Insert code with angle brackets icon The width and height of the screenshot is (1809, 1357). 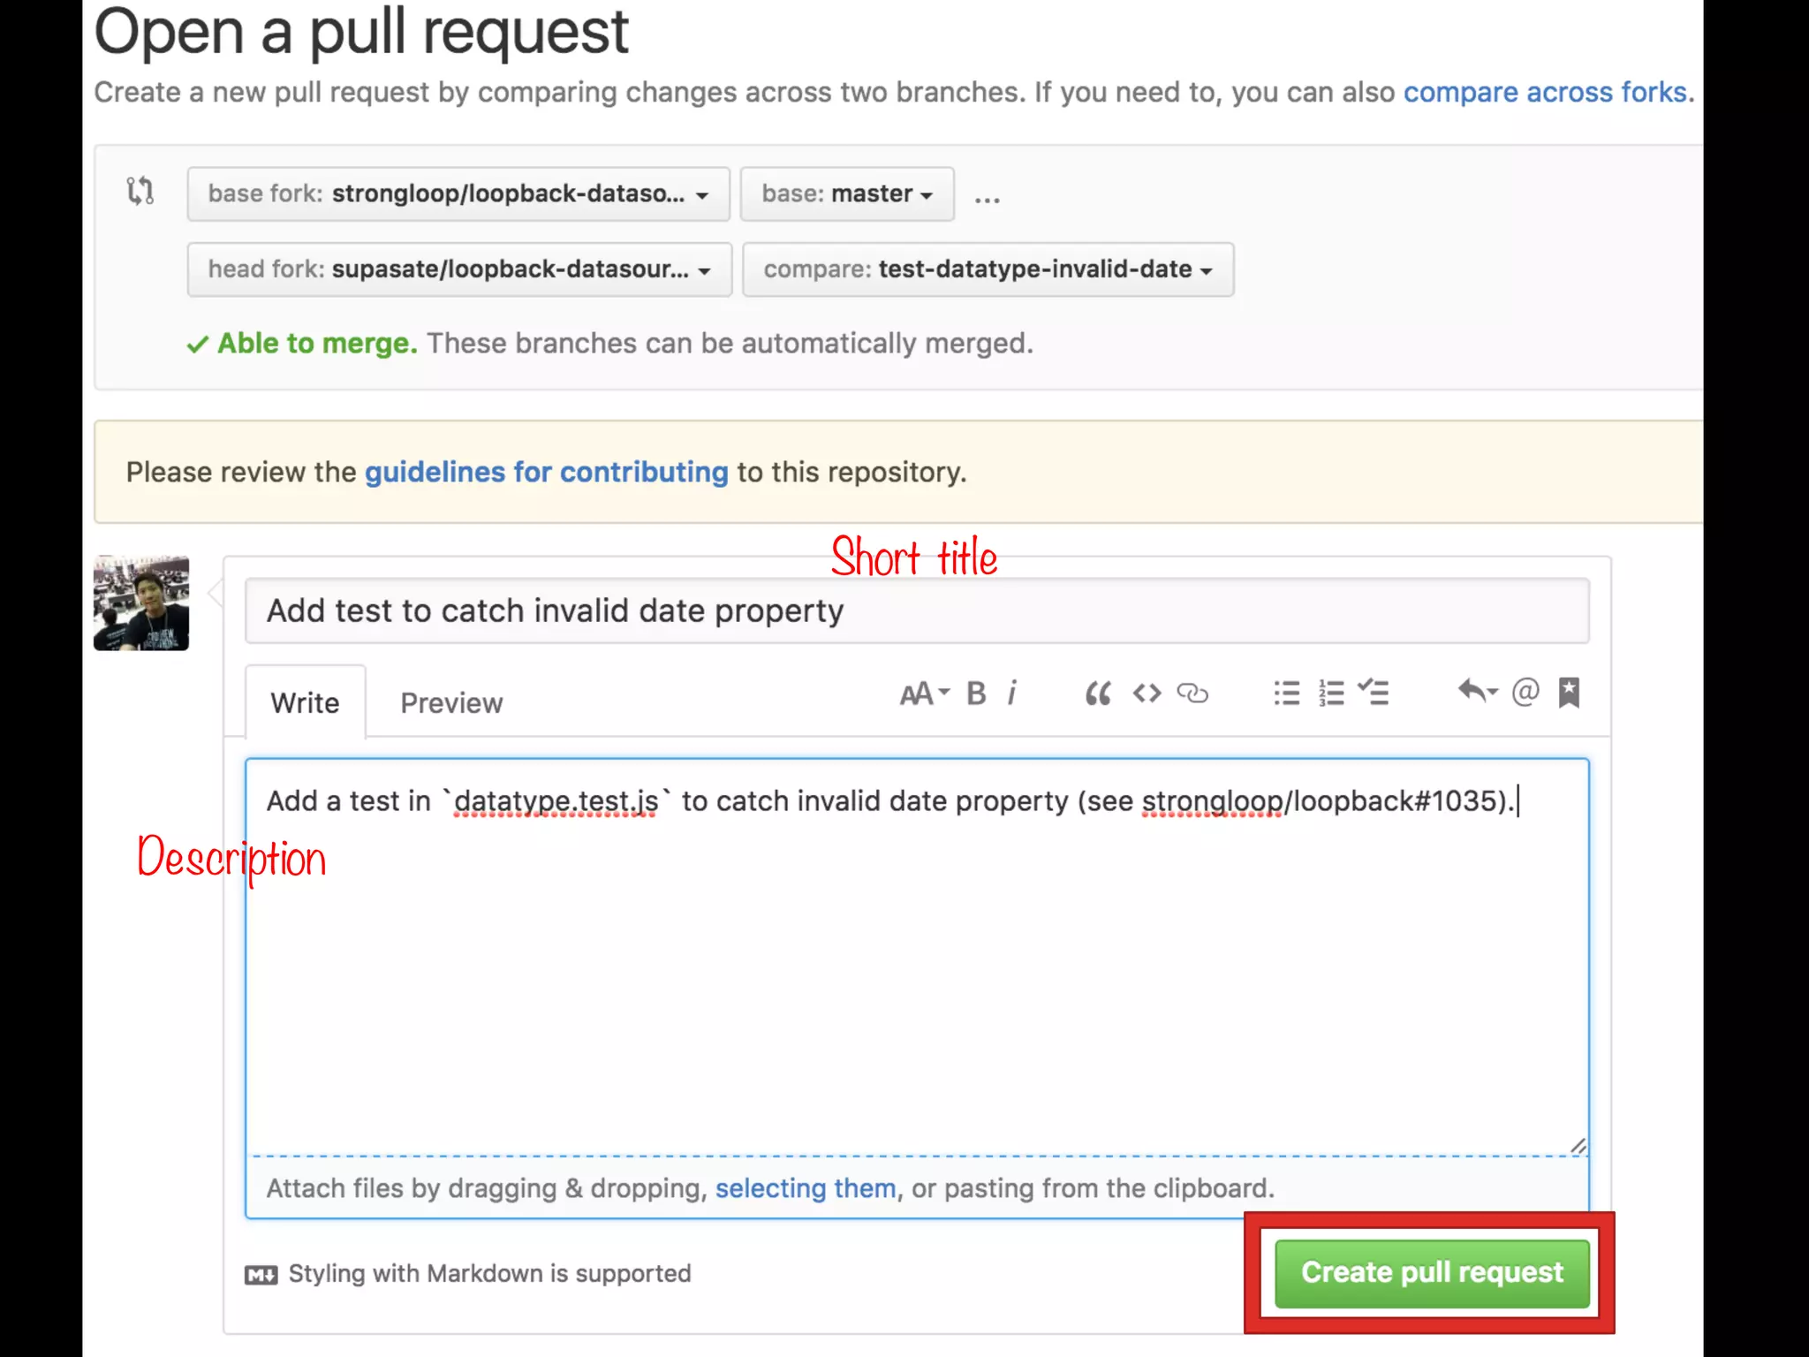coord(1147,694)
